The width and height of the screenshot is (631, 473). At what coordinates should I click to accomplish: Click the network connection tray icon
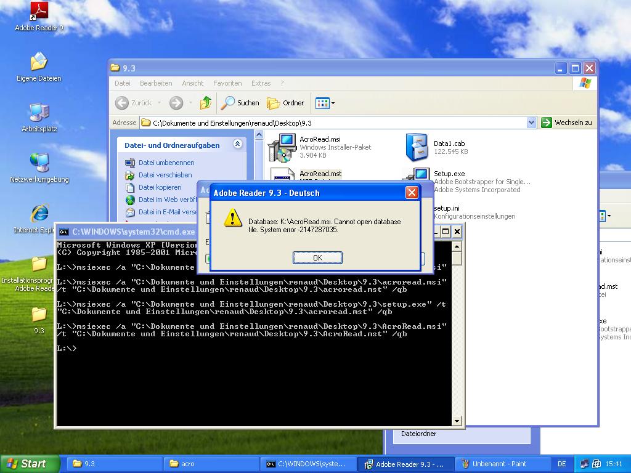584,464
